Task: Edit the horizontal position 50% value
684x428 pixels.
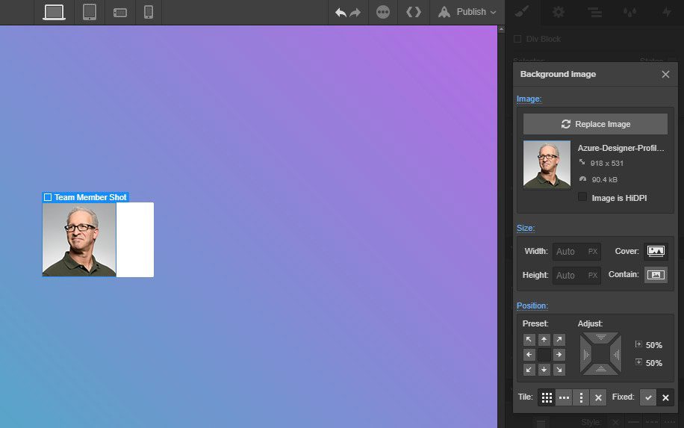Action: [x=653, y=345]
